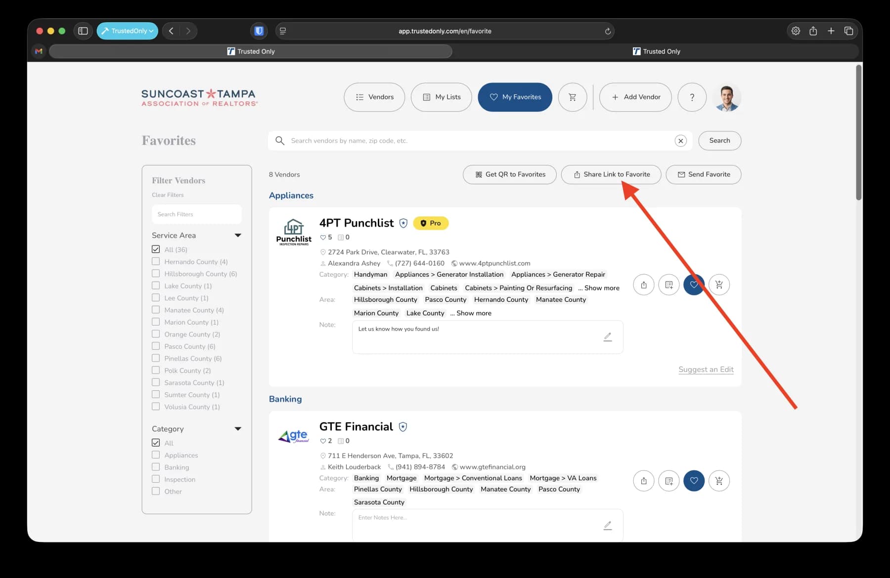Image resolution: width=890 pixels, height=578 pixels.
Task: Check Hernando County (4) filter
Action: [x=156, y=261]
